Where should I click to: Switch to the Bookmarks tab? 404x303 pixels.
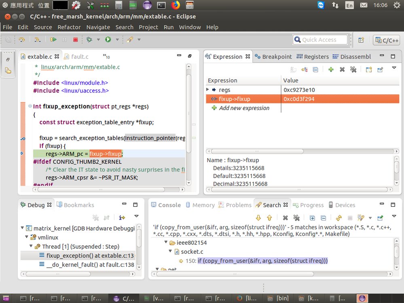click(76, 205)
